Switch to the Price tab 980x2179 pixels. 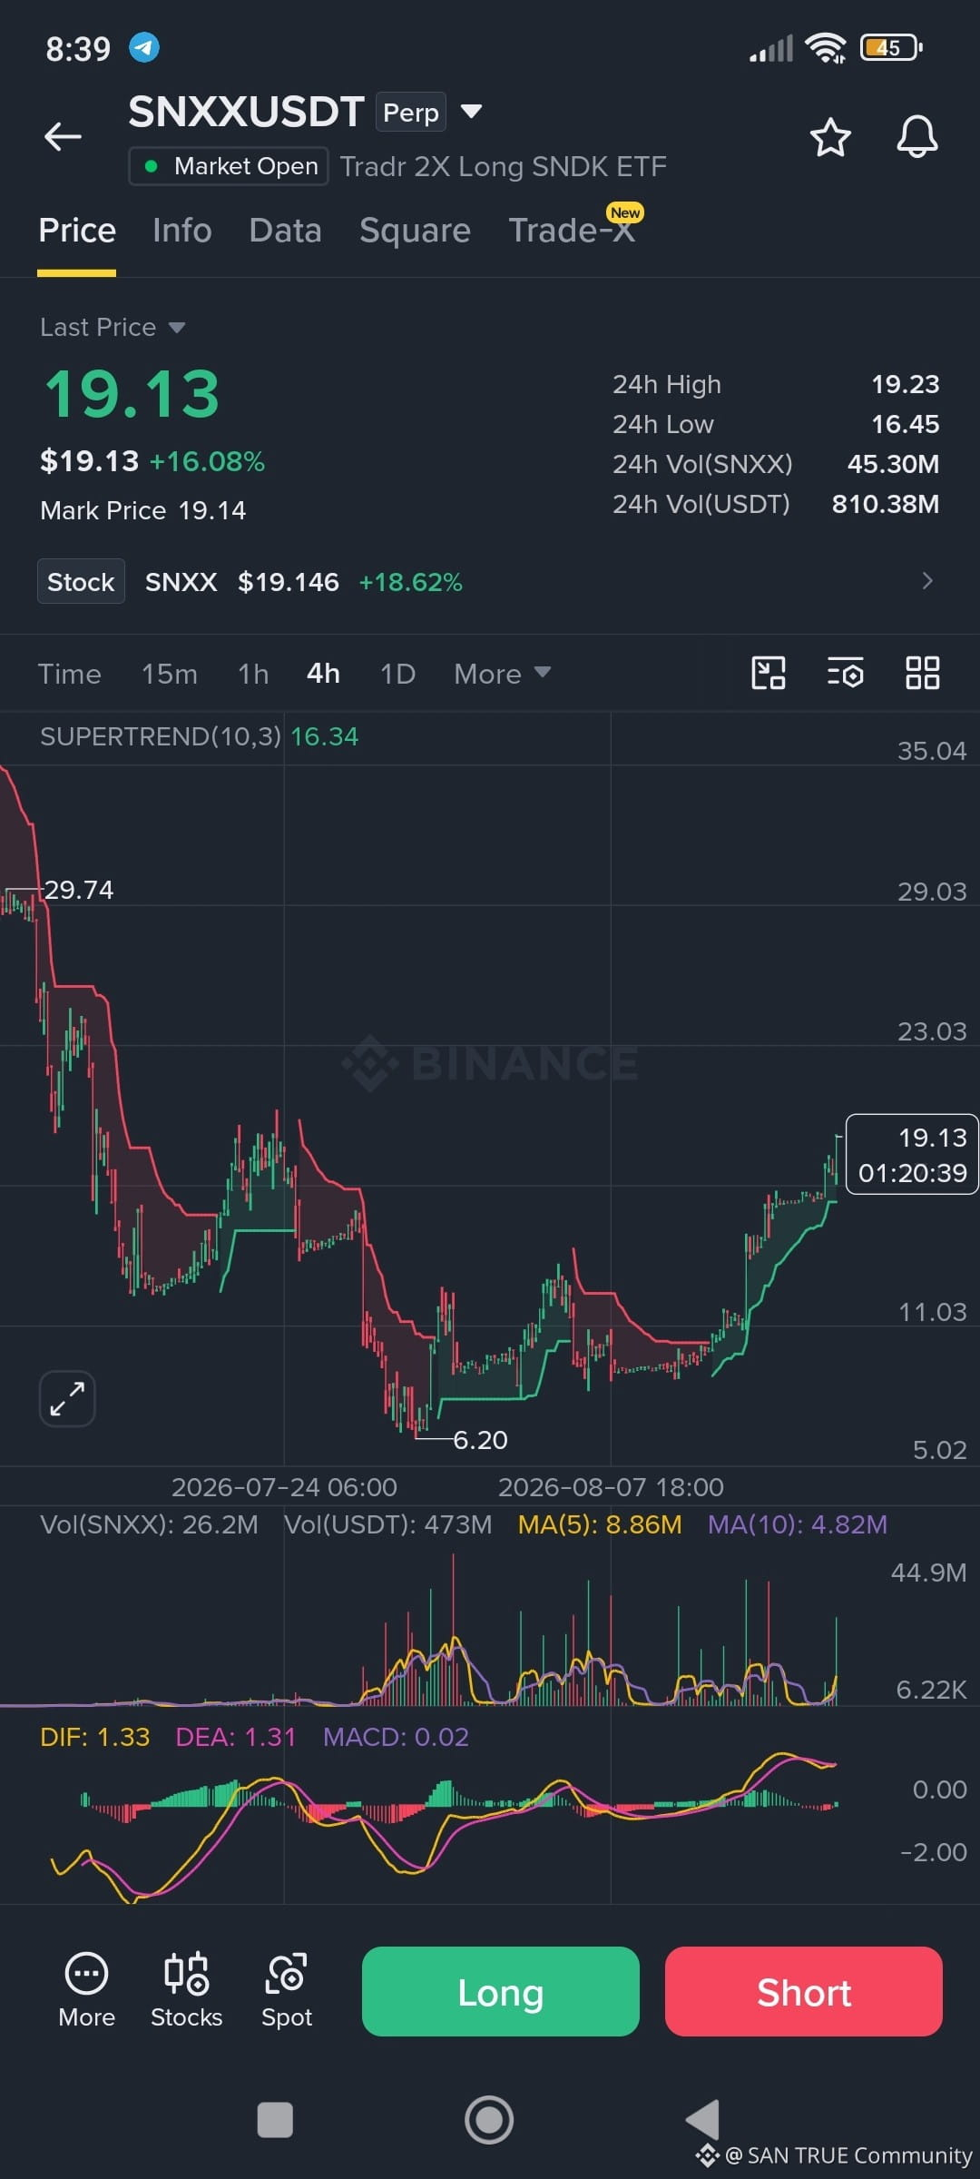click(77, 231)
